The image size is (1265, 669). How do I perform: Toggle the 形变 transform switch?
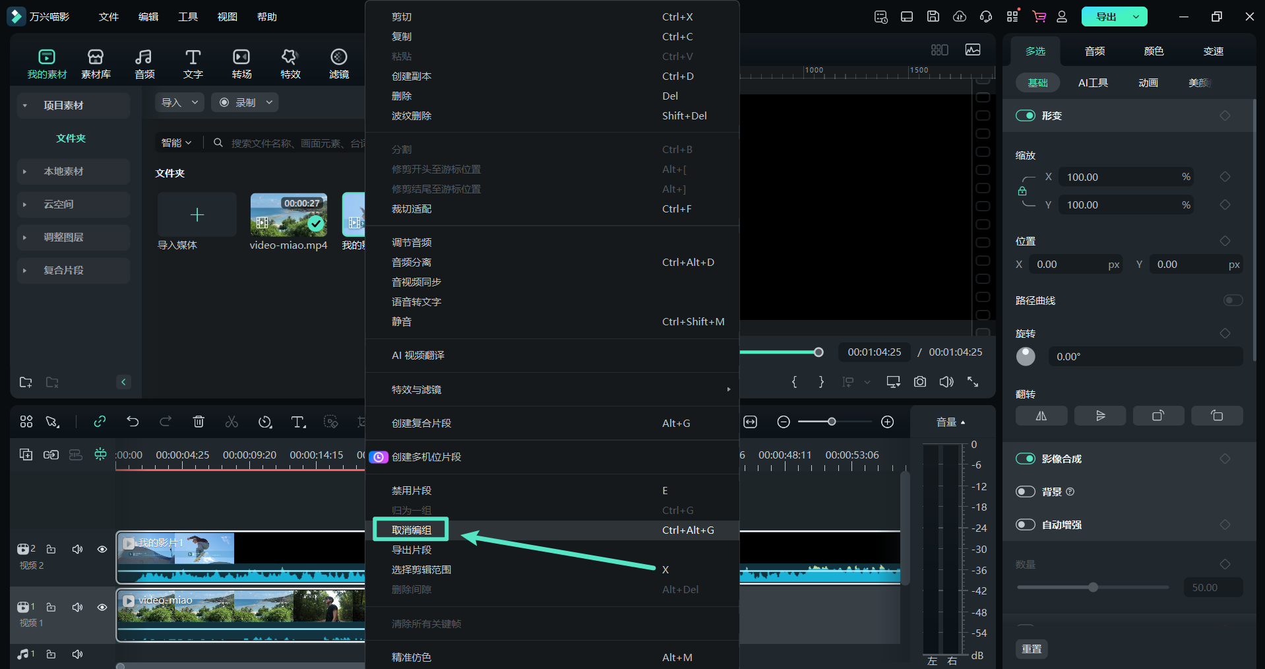click(x=1026, y=115)
